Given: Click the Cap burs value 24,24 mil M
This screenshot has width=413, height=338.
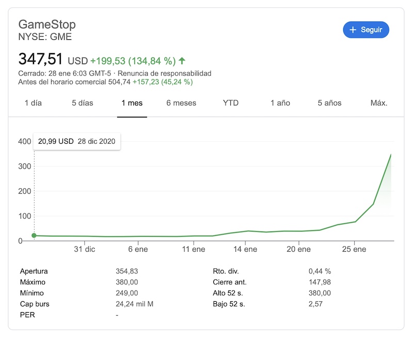Looking at the screenshot, I should click(134, 304).
